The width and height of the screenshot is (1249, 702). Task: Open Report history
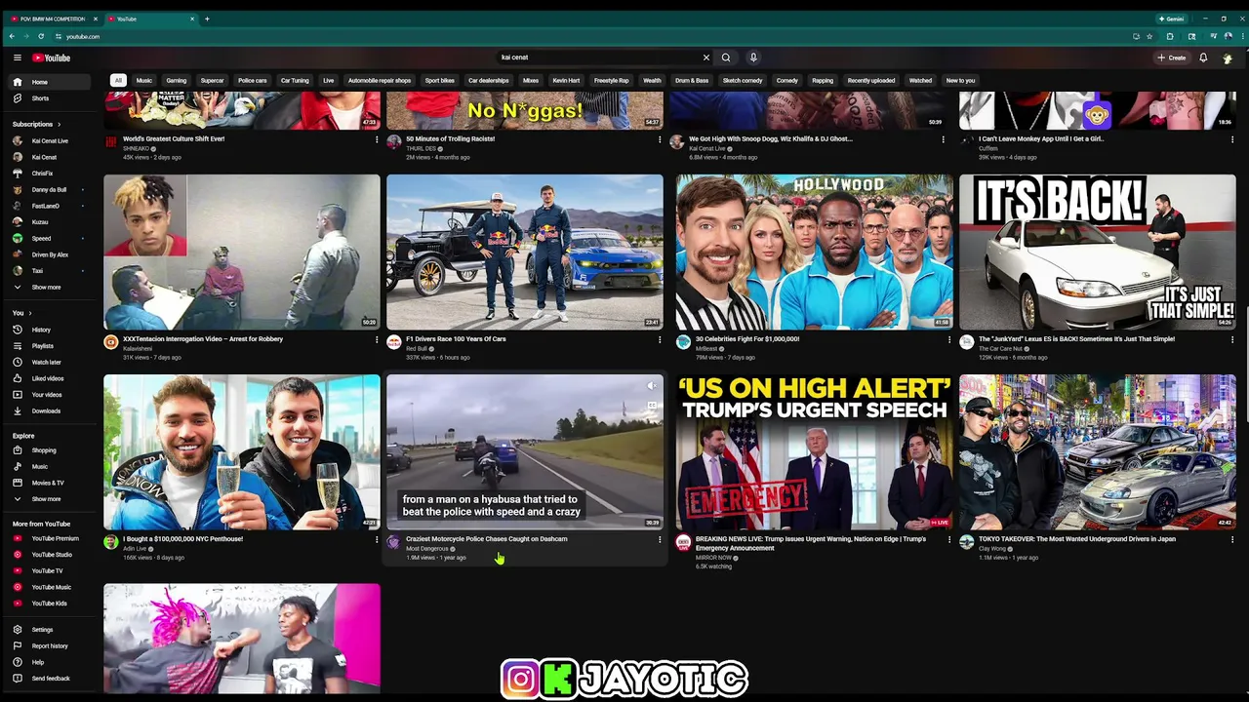pyautogui.click(x=50, y=645)
